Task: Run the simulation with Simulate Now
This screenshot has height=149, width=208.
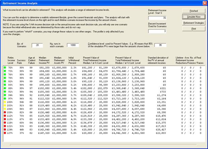Action: (x=193, y=16)
